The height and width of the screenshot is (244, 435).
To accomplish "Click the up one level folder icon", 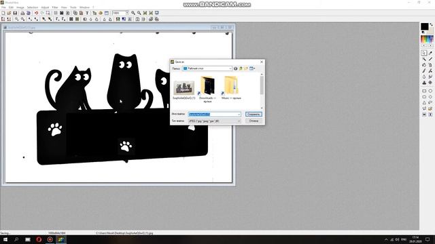I will [241, 68].
